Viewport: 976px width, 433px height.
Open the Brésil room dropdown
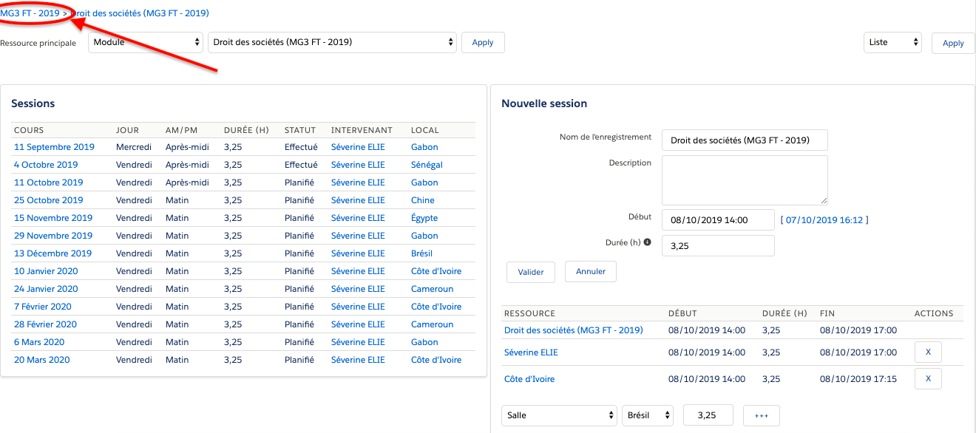[x=648, y=415]
